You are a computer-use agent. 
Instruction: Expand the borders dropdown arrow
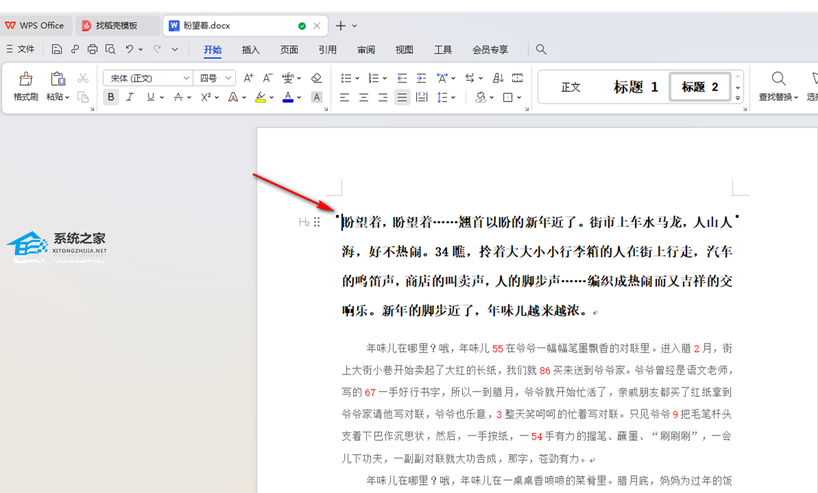[x=519, y=97]
